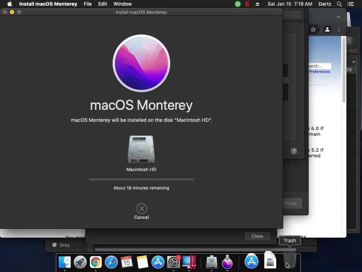Viewport: 362px width, 272px height.
Task: Open Chrome three-dot menu
Action: 339,30
